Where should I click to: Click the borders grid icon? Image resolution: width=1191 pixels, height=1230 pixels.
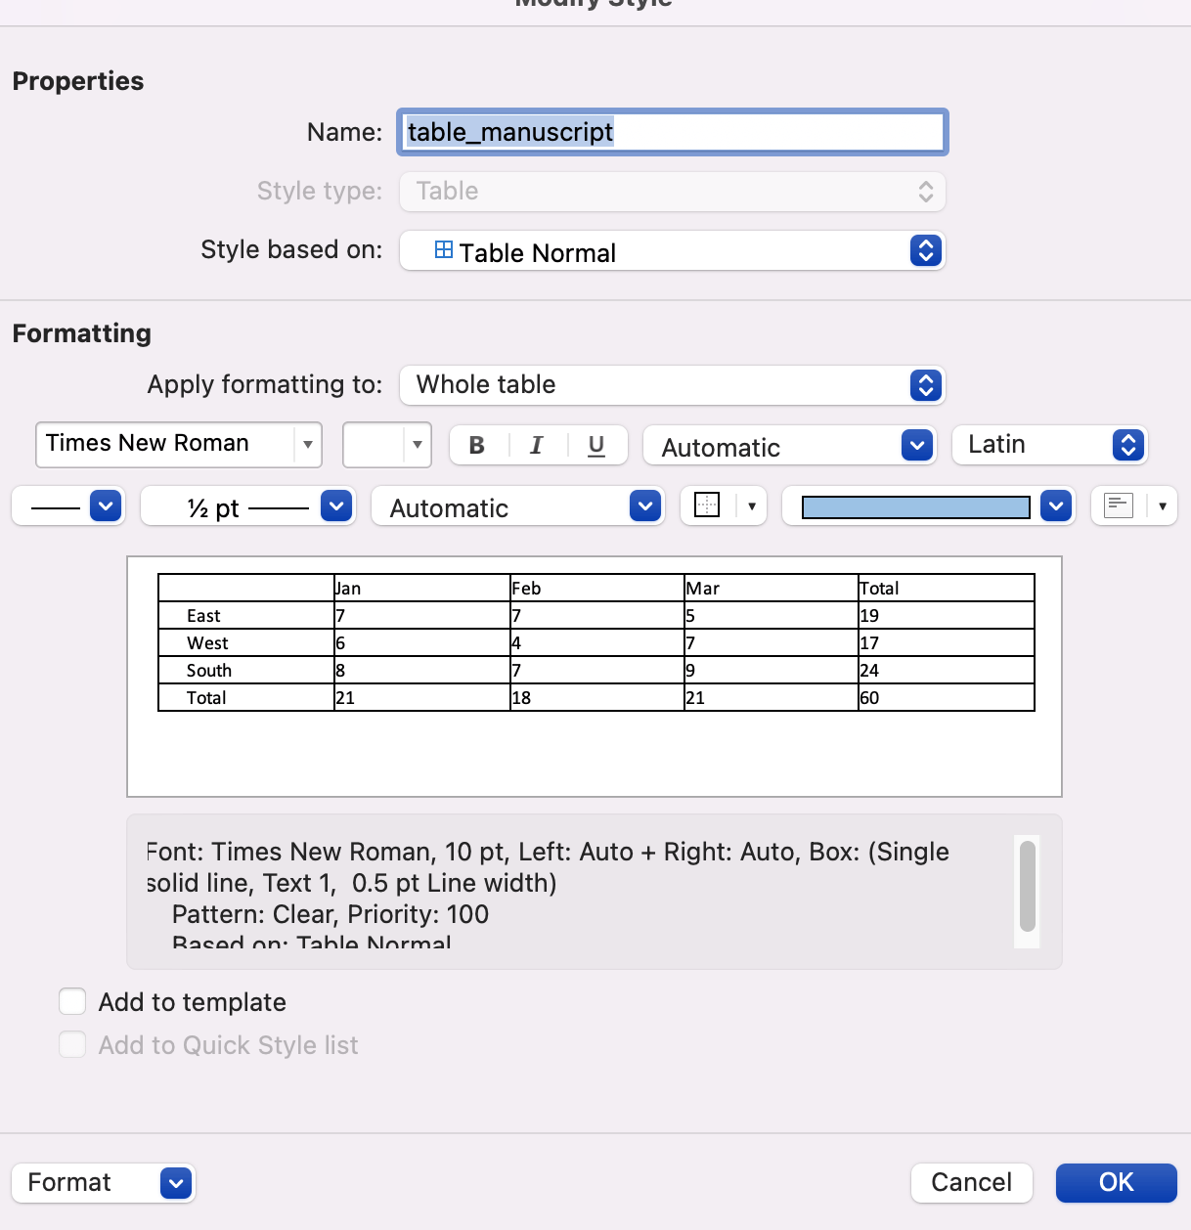click(707, 505)
